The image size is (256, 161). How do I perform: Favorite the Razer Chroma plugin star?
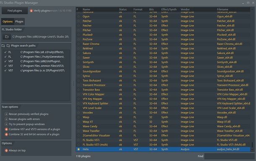point(79,44)
